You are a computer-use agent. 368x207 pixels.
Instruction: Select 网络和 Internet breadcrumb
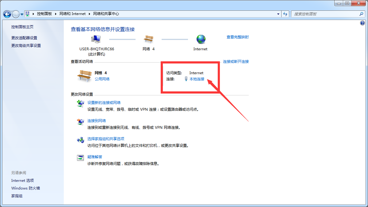tap(72, 14)
